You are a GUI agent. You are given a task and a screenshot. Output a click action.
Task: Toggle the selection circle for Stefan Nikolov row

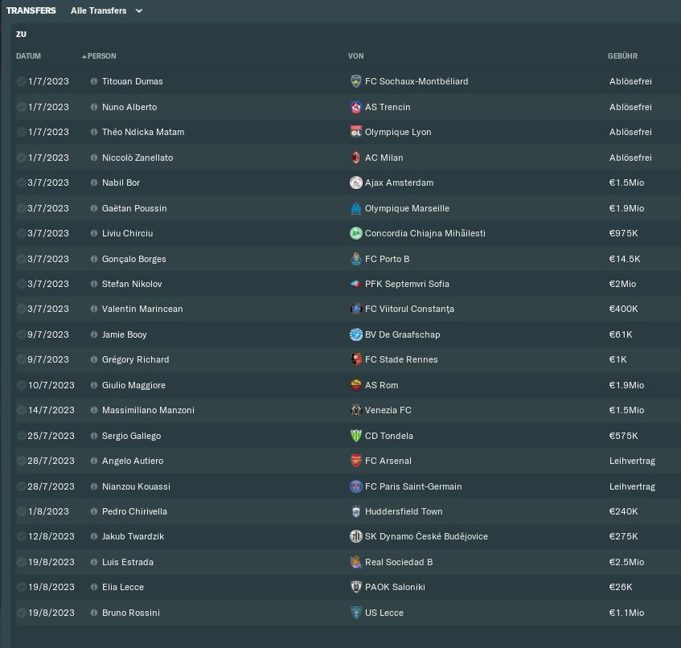coord(21,284)
